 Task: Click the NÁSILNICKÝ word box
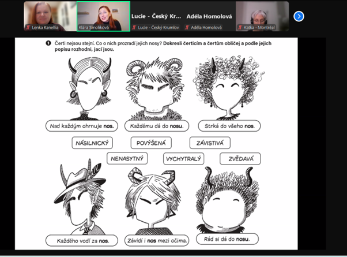(92, 143)
